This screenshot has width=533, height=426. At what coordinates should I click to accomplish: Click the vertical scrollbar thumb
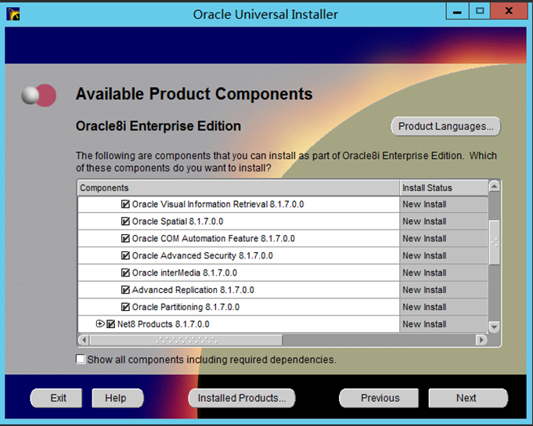point(494,243)
